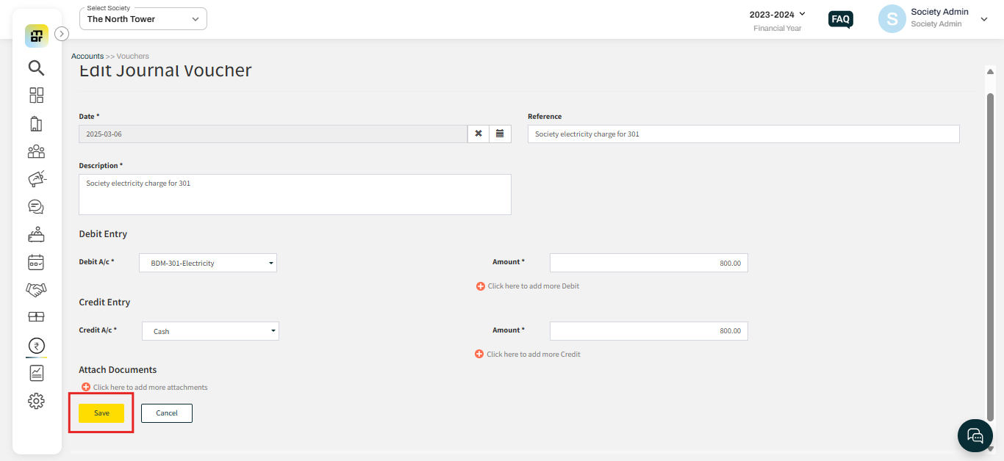Click the scrollbar up arrow
This screenshot has width=1004, height=461.
[990, 71]
